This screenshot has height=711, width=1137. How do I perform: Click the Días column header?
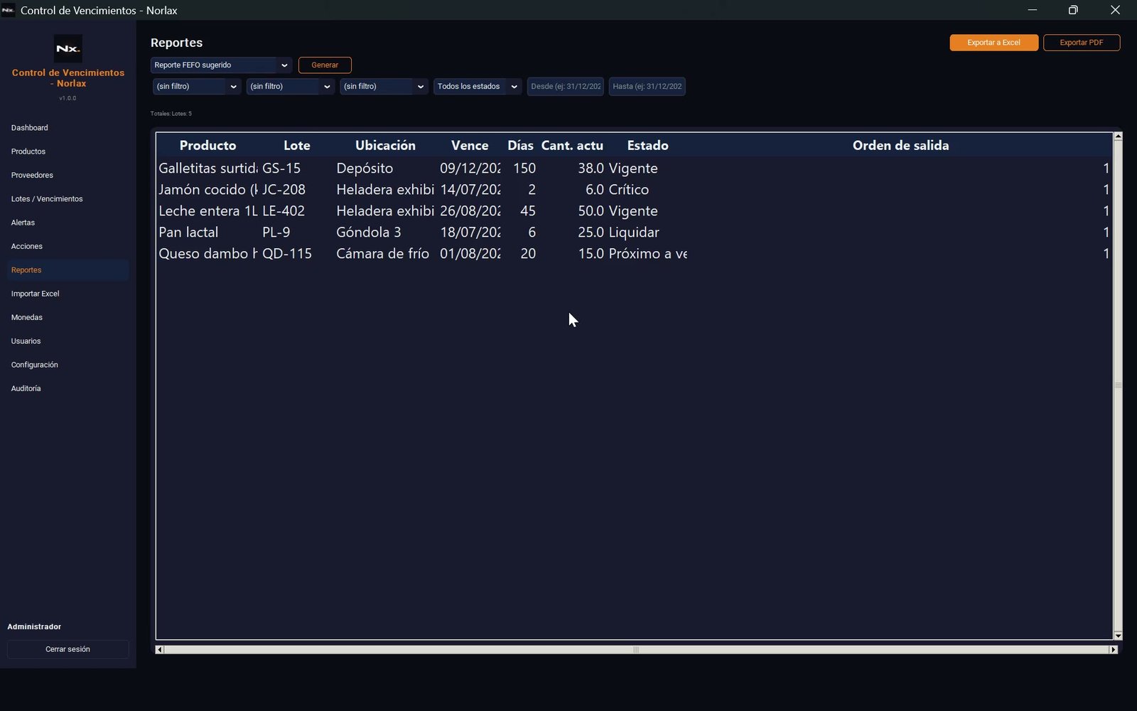[x=520, y=145]
